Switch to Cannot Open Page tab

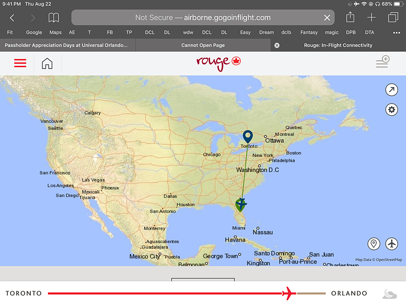click(x=203, y=45)
